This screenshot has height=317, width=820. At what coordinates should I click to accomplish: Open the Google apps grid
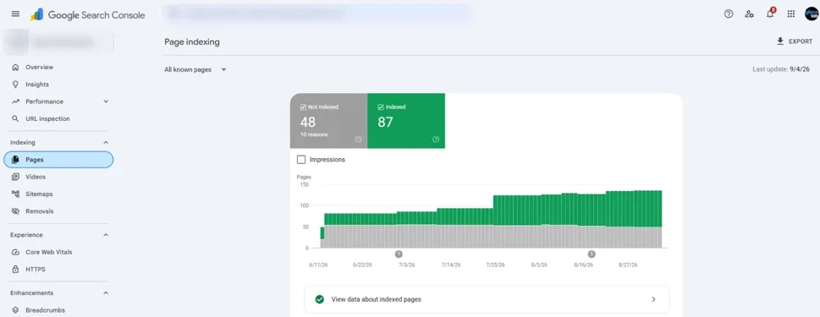790,14
